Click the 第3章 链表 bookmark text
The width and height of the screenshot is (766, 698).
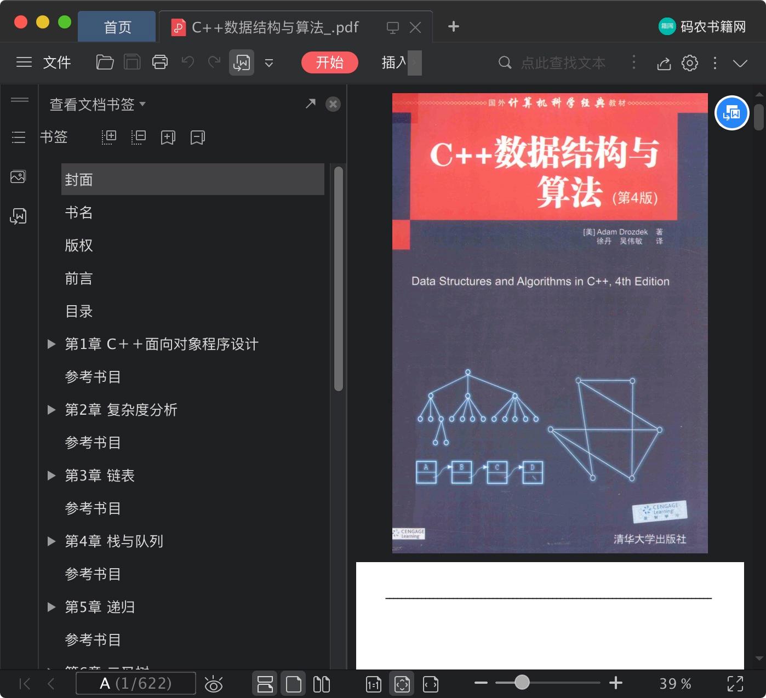pos(100,476)
